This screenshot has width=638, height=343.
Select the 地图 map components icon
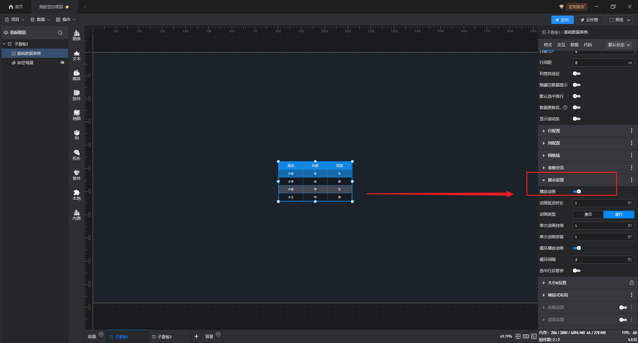pos(76,115)
